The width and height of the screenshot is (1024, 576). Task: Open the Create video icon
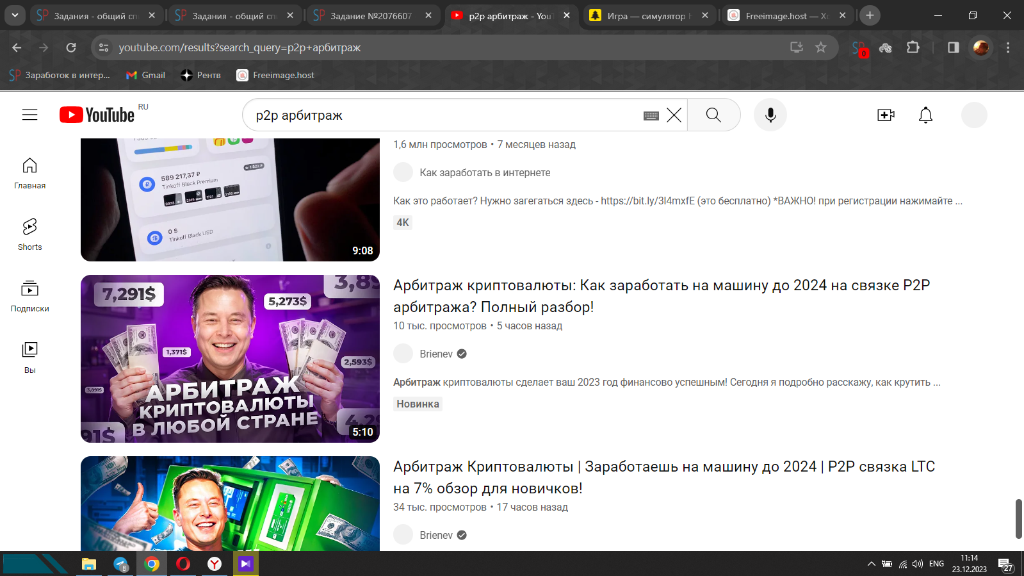click(x=886, y=115)
